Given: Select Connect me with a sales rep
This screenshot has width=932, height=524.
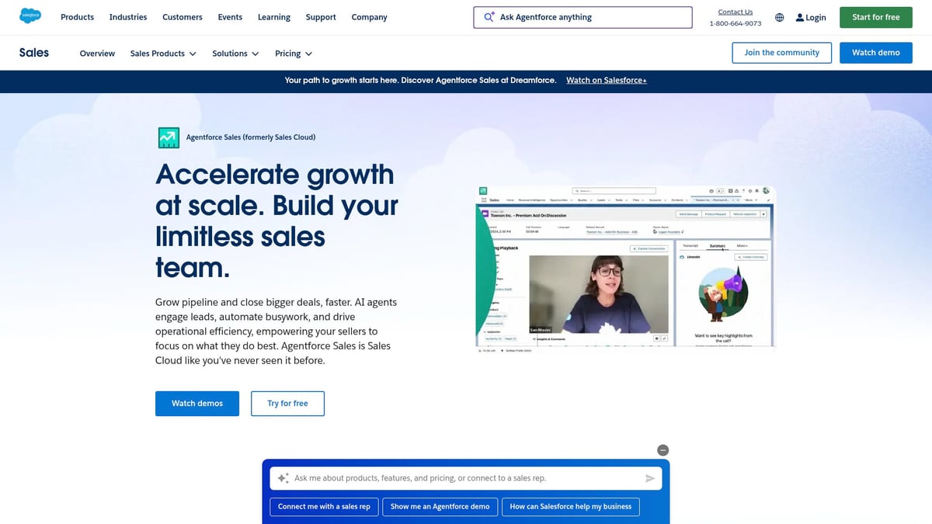Looking at the screenshot, I should pos(324,506).
